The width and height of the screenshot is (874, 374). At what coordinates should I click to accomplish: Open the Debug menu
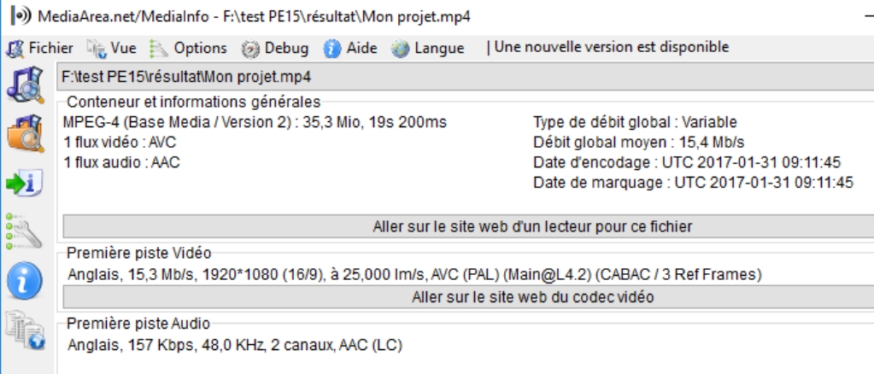[286, 48]
